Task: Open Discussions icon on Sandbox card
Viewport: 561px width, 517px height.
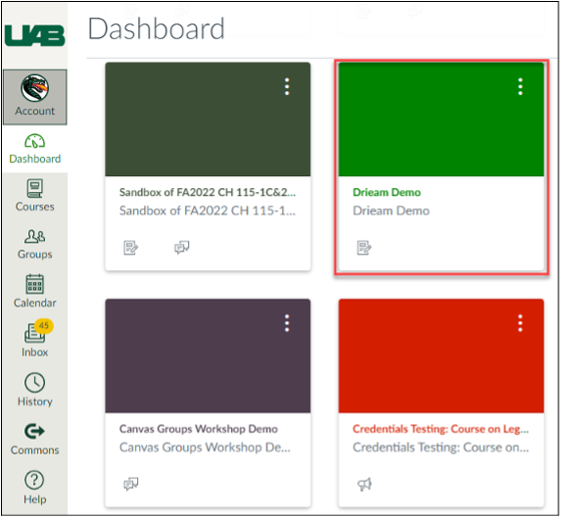Action: click(x=182, y=247)
